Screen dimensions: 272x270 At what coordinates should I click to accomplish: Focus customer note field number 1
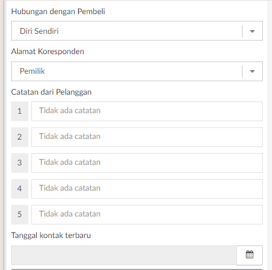coord(147,111)
